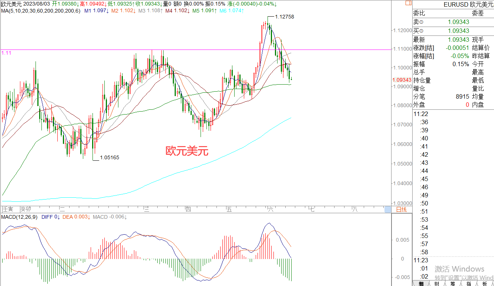494x286 pixels.
Task: Click the 1.05165 low price marker
Action: [x=110, y=157]
